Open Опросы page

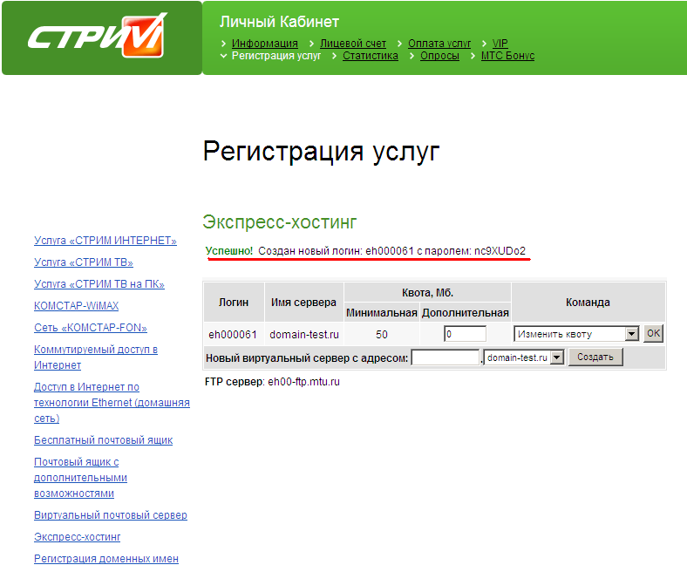tap(439, 56)
